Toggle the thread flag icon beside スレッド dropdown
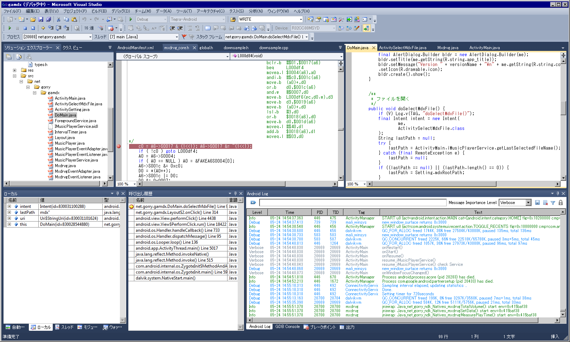The width and height of the screenshot is (570, 342). (184, 37)
